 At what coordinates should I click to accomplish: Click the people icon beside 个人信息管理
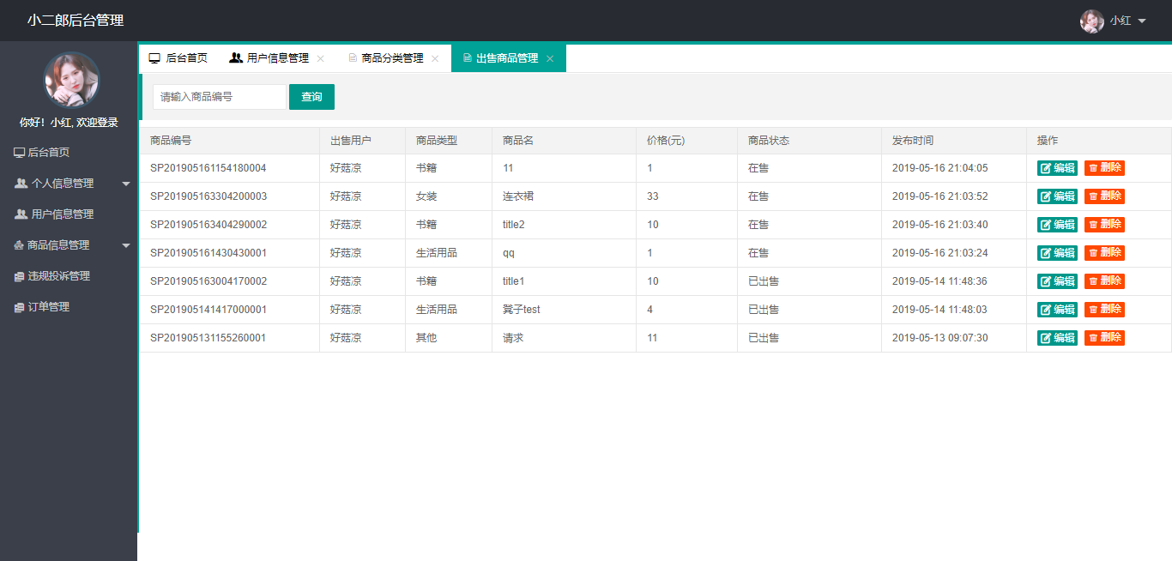pyautogui.click(x=21, y=184)
